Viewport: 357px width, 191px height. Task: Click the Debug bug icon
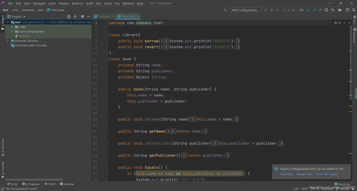pos(272,10)
